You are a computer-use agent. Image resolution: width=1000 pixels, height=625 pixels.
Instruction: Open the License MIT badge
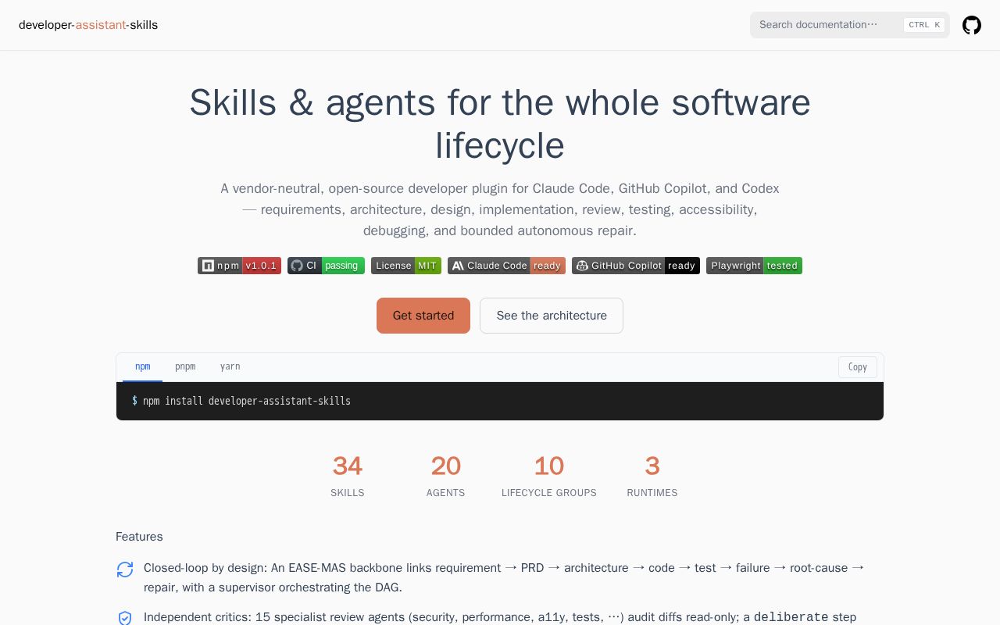pos(406,266)
